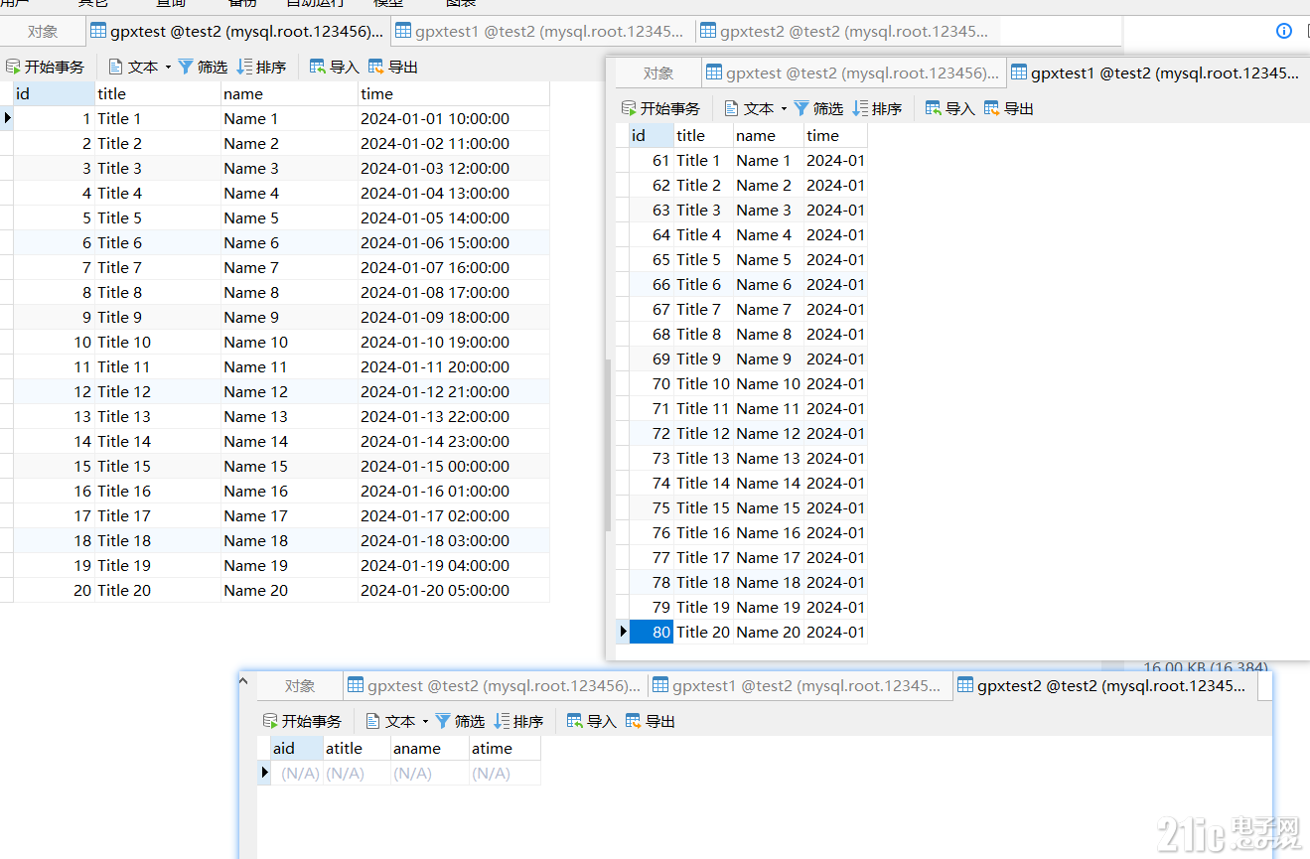Click Import in gpxtest2 window toolbar
This screenshot has height=859, width=1310.
pyautogui.click(x=592, y=721)
